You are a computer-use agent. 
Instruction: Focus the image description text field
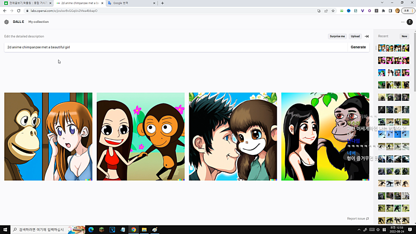pyautogui.click(x=176, y=47)
